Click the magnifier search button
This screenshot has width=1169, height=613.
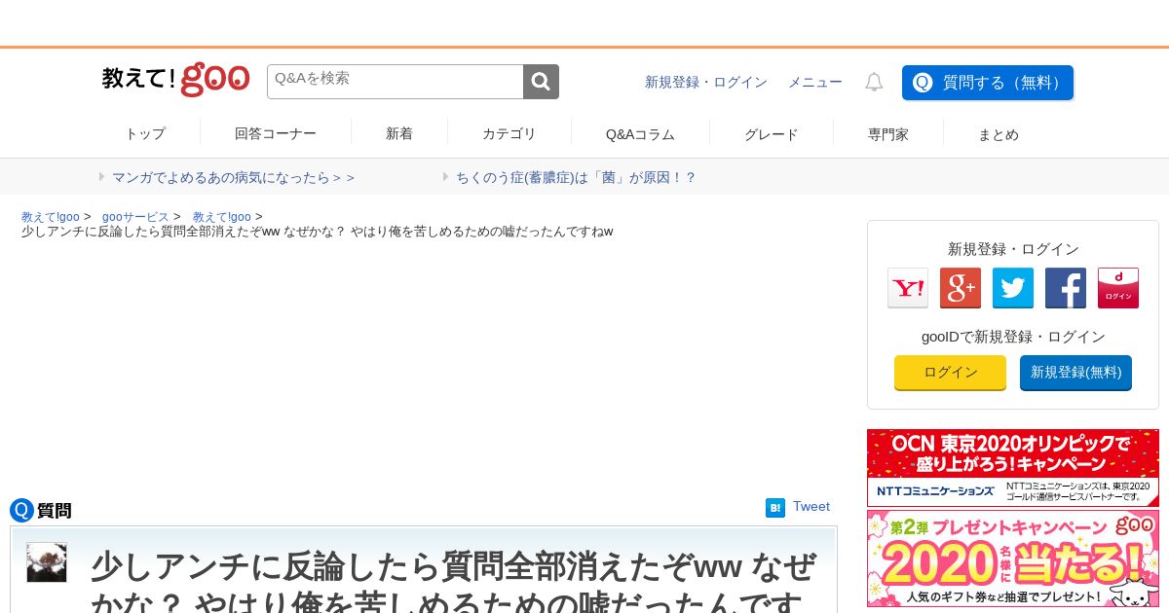click(x=542, y=82)
